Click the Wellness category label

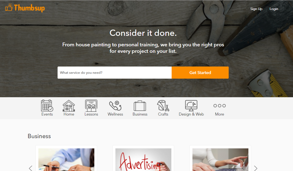[115, 114]
